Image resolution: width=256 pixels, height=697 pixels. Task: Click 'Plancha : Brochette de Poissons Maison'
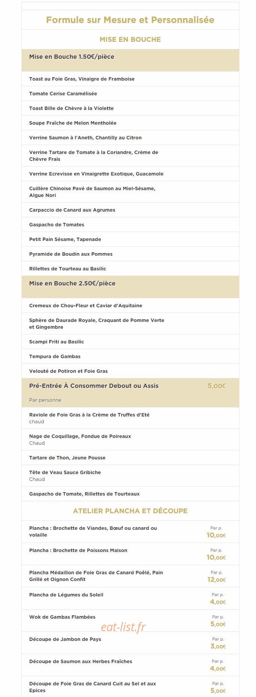(x=78, y=551)
